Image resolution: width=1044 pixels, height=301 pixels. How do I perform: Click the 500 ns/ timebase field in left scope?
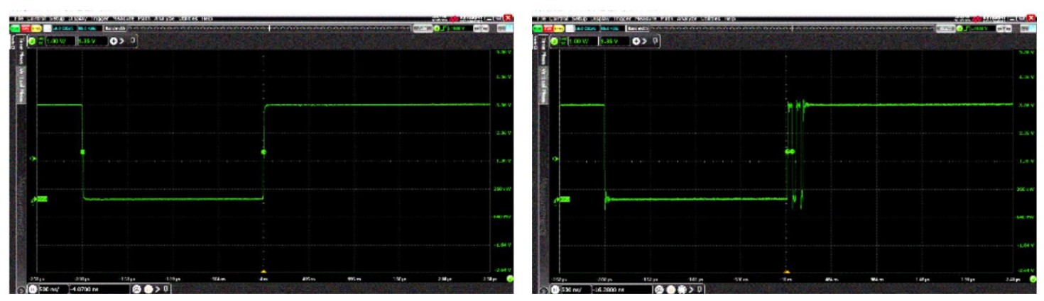(x=50, y=290)
